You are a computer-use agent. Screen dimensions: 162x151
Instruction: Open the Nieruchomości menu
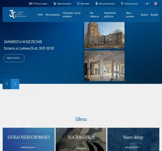[x=53, y=15]
